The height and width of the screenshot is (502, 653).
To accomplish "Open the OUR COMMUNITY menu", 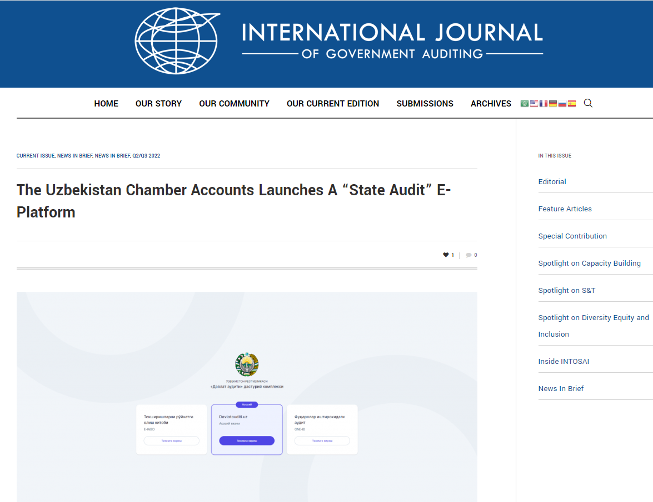I will tap(234, 104).
